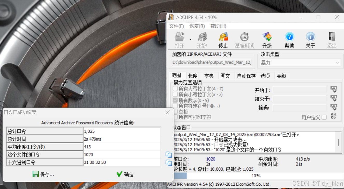Click the 结束于 input field
The height and width of the screenshot is (189, 344).
click(299, 99)
